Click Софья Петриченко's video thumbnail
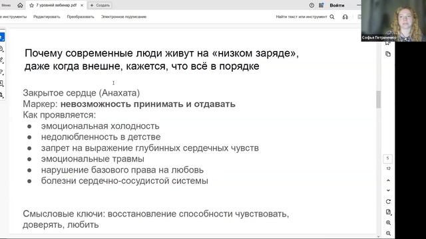This screenshot has height=239, width=426. click(x=393, y=21)
